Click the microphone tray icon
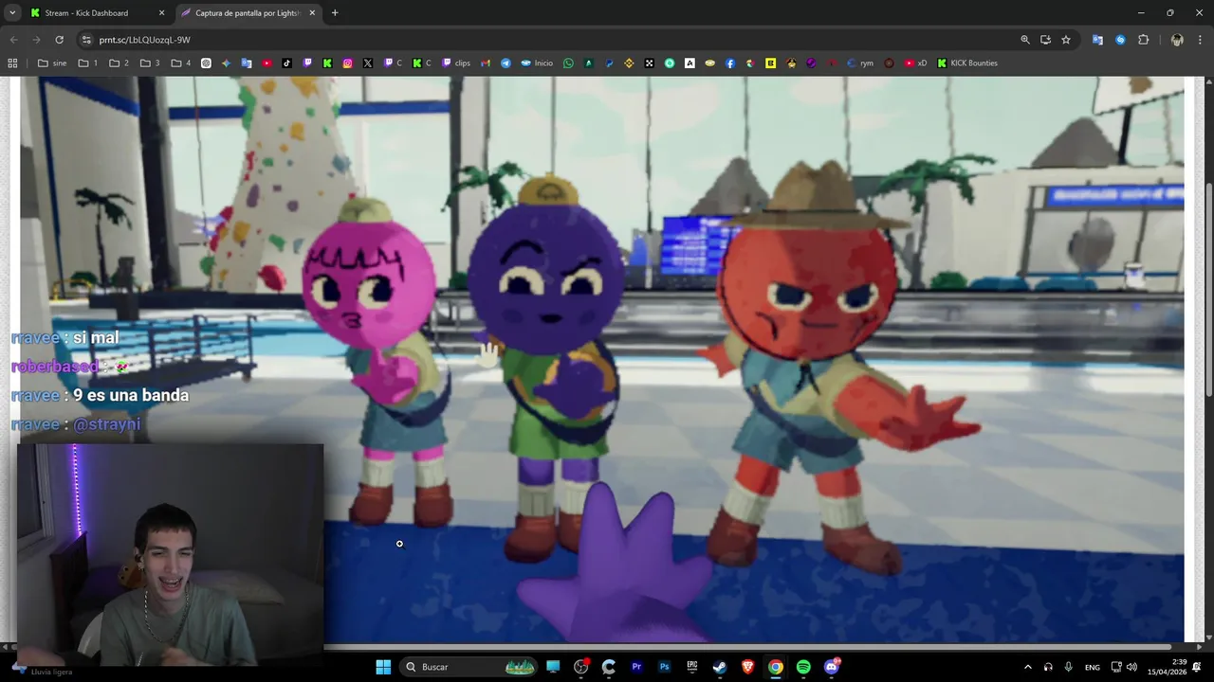This screenshot has height=682, width=1214. tap(1069, 667)
